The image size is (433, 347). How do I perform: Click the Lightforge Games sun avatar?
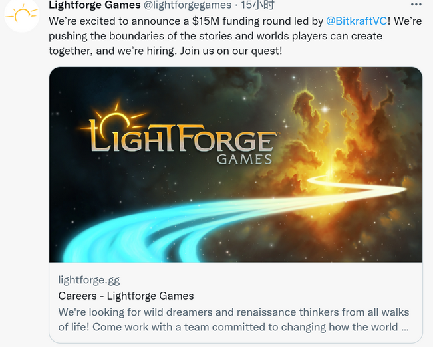(x=22, y=15)
